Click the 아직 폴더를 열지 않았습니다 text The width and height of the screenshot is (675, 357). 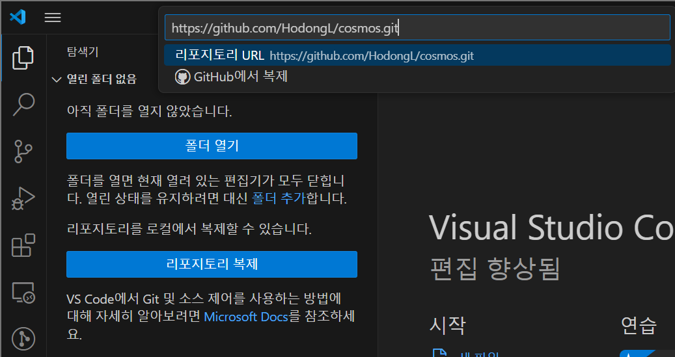pos(149,112)
